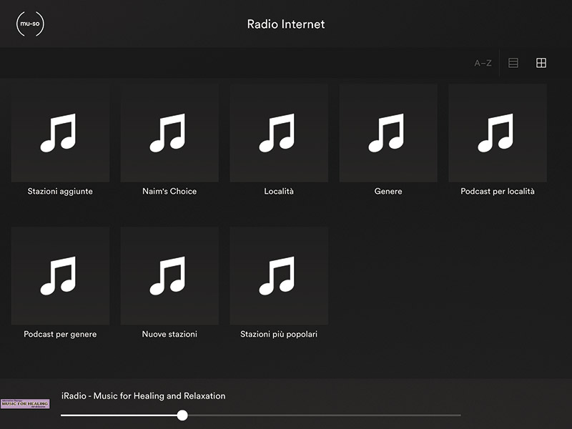This screenshot has width=572, height=429.
Task: Toggle A–Z alphabetical sorting
Action: point(483,63)
